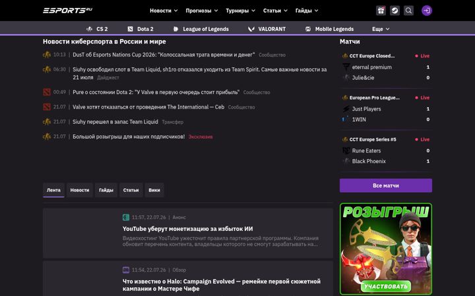
Task: Click CS icon beside DusT news
Action: coord(47,55)
